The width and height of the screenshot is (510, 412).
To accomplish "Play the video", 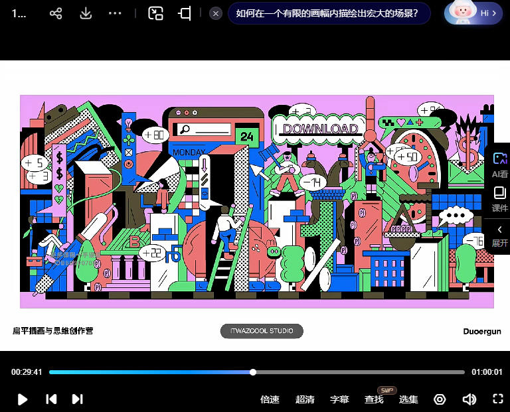I will tap(23, 399).
